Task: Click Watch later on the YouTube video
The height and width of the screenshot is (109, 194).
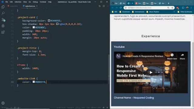Action: 172,57
